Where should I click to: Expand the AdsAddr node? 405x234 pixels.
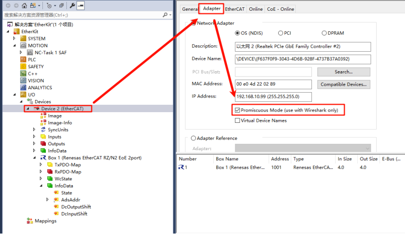tap(47, 200)
